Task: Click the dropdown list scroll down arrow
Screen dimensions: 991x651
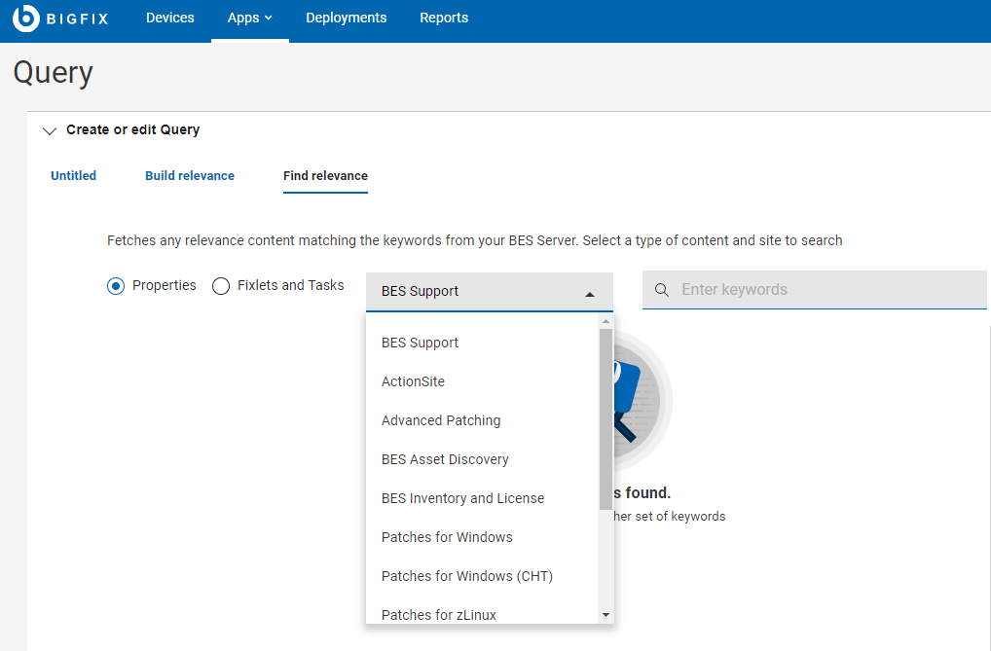Action: pos(606,615)
